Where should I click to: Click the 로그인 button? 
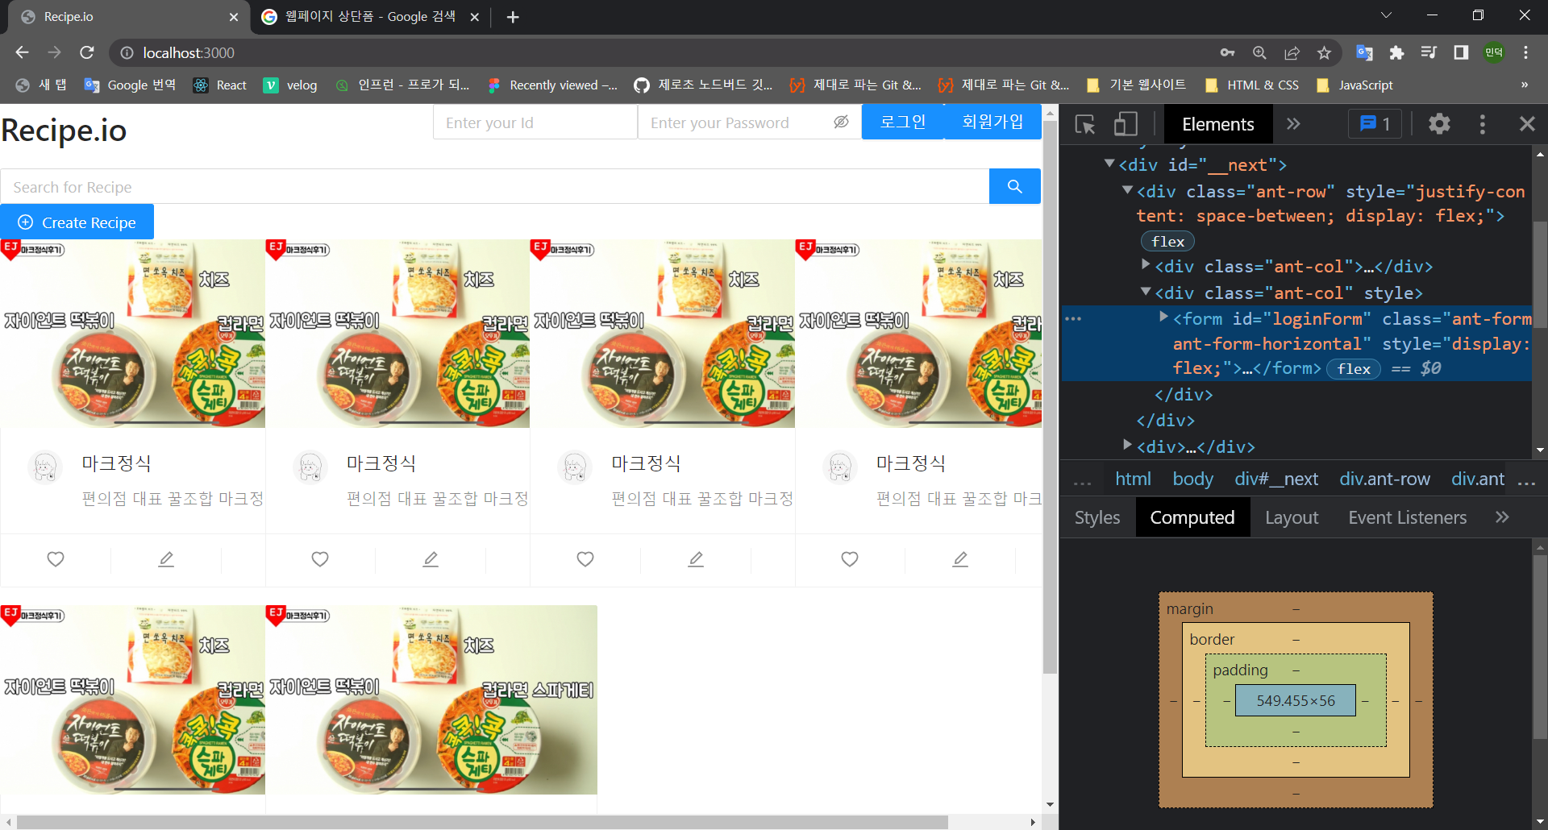903,122
